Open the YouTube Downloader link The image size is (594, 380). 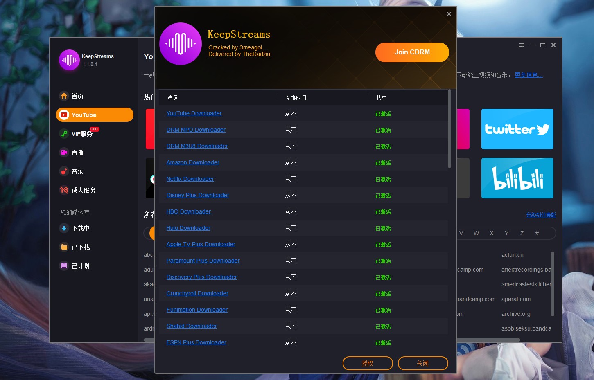pos(194,113)
